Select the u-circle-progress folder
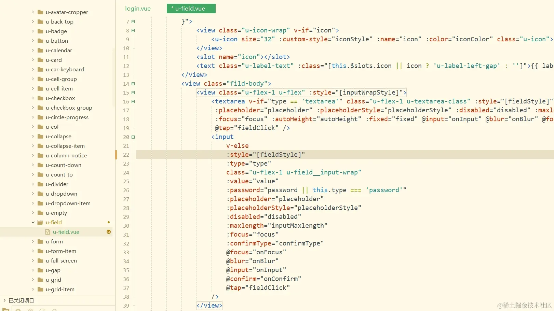554x311 pixels. tap(67, 117)
